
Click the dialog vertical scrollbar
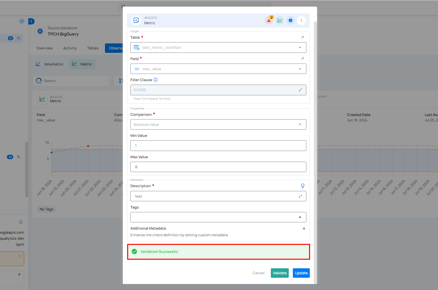pyautogui.click(x=315, y=153)
